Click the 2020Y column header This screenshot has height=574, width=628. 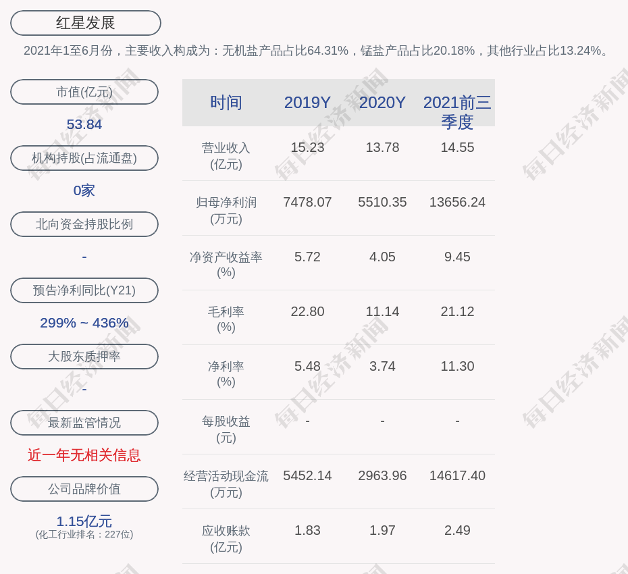pos(382,103)
